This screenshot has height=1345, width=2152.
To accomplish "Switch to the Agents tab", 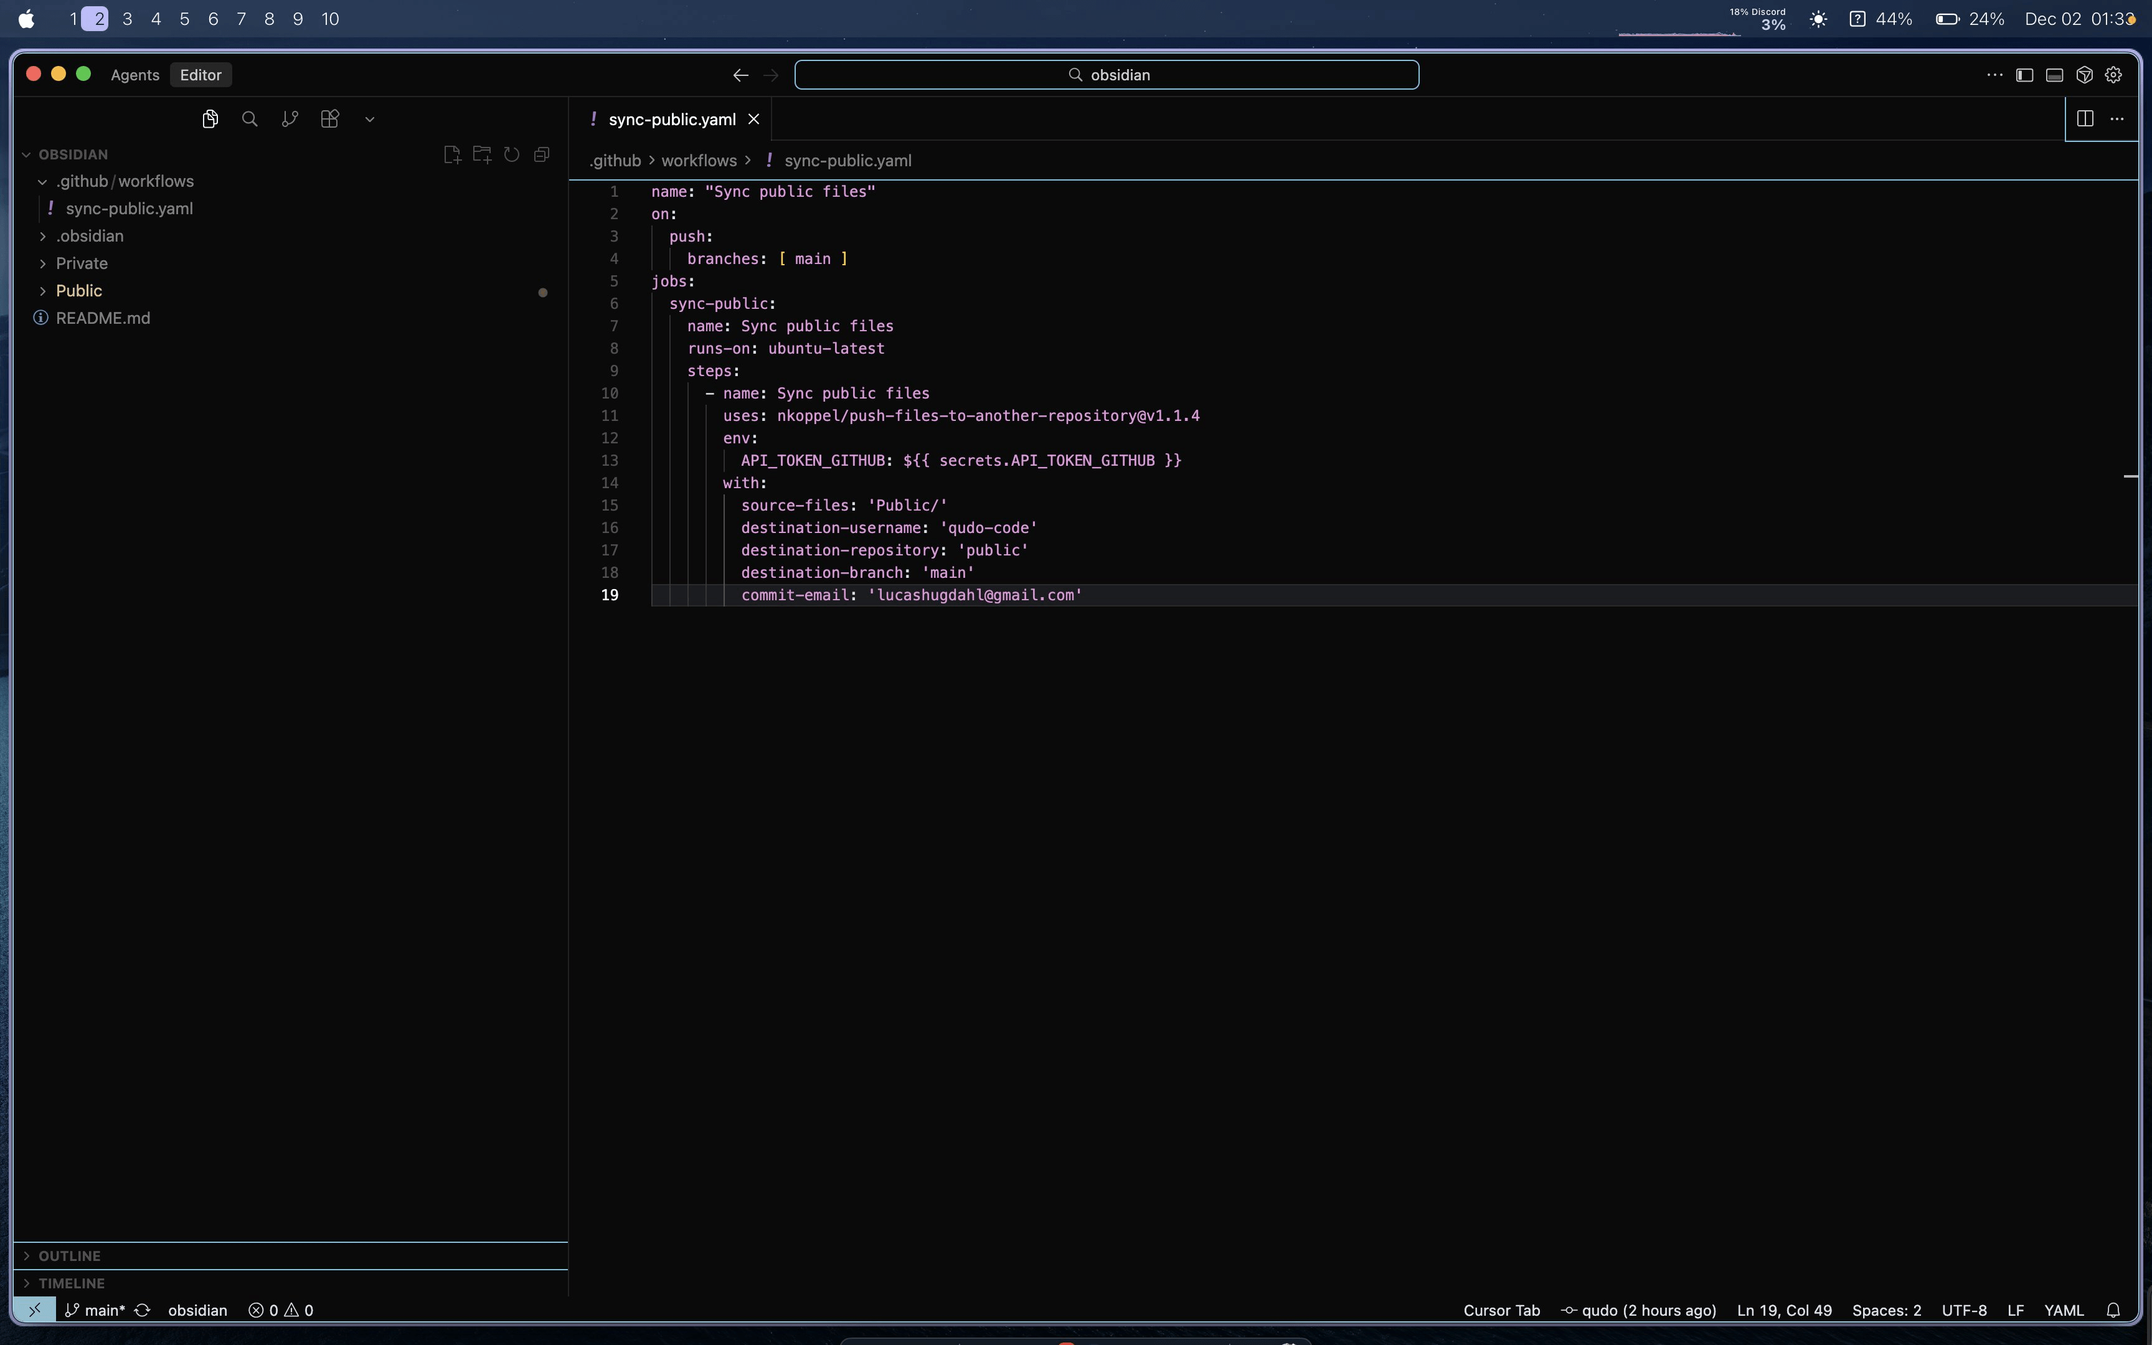I will pyautogui.click(x=135, y=75).
